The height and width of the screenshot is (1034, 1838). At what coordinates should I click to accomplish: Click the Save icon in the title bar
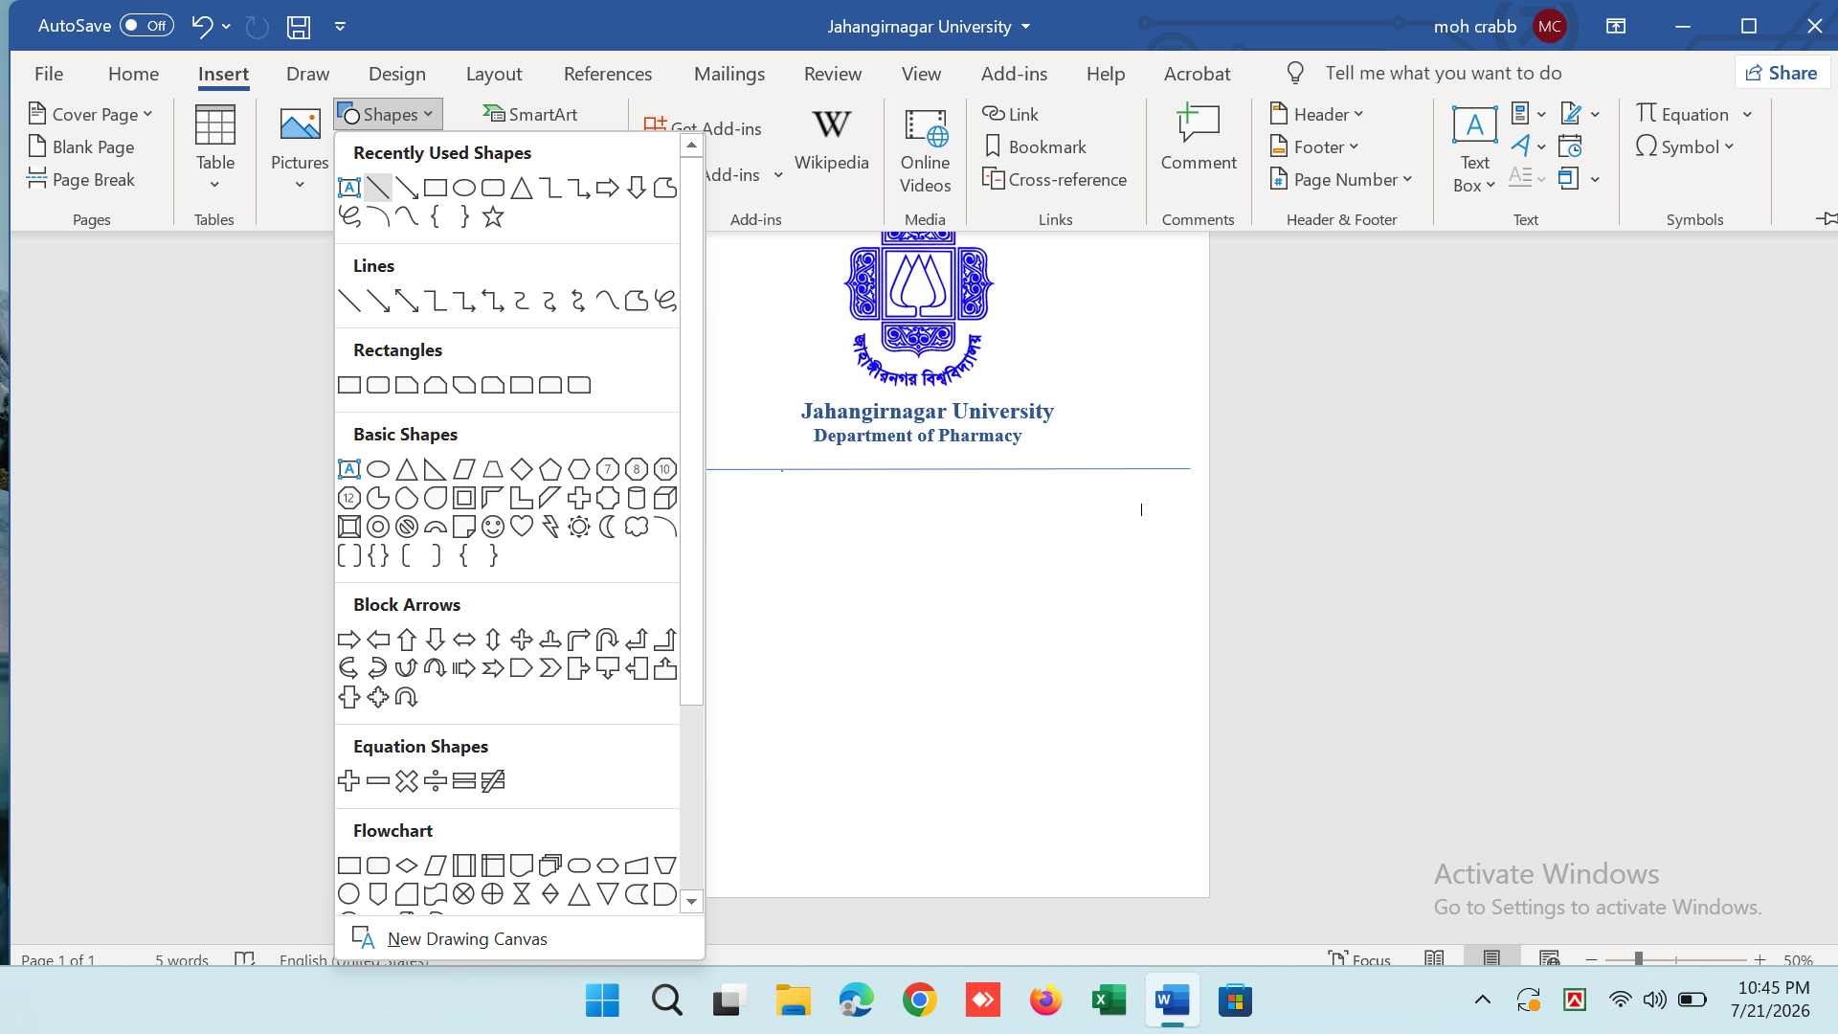click(x=299, y=27)
